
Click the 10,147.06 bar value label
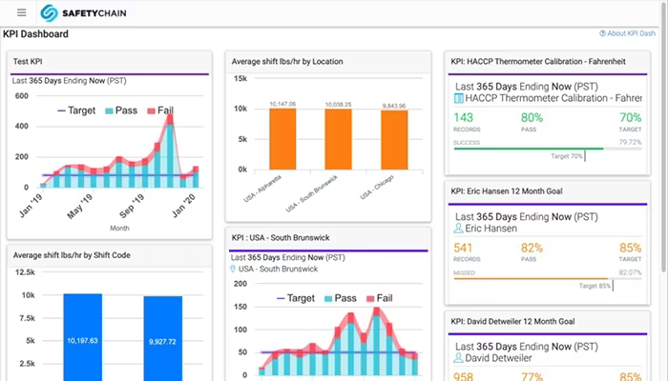point(282,104)
